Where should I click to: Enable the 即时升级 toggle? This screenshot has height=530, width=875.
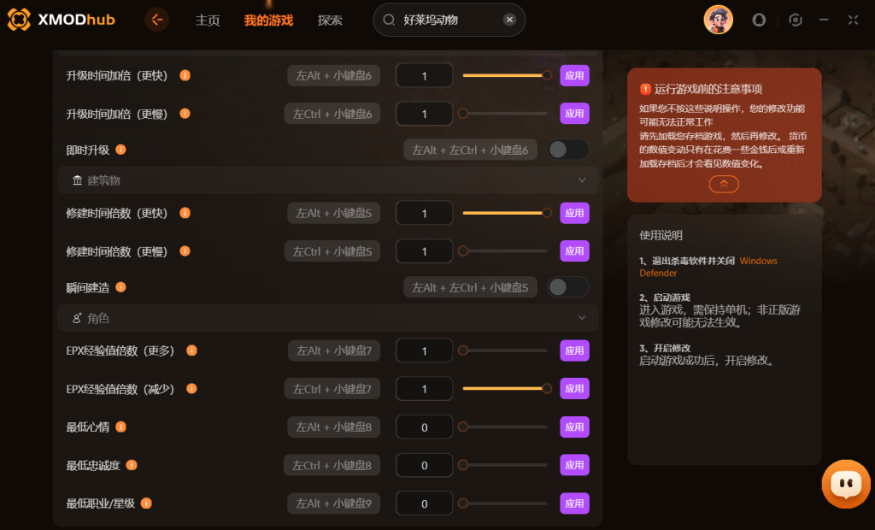[567, 150]
